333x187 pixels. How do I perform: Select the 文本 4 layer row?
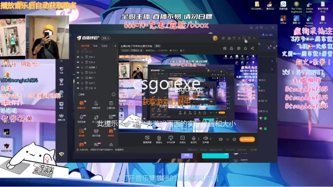tap(97, 62)
